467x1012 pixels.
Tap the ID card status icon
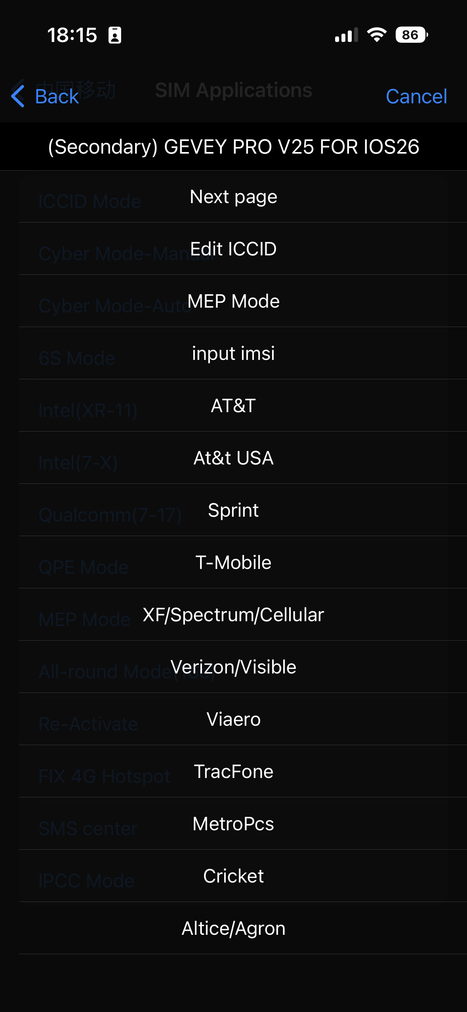click(115, 35)
